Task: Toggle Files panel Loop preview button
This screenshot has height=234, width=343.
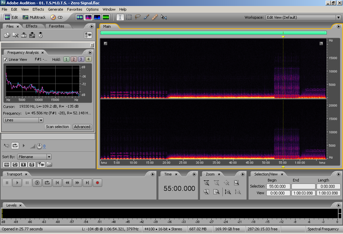Action: coord(15,146)
